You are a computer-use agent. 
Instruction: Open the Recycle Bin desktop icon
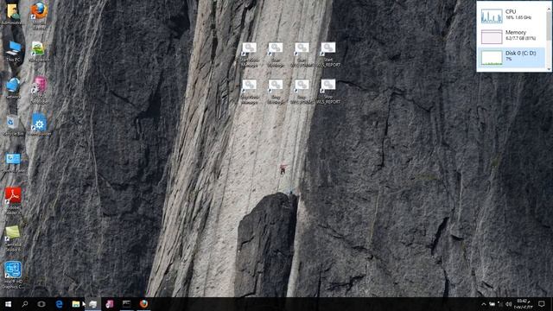14,125
